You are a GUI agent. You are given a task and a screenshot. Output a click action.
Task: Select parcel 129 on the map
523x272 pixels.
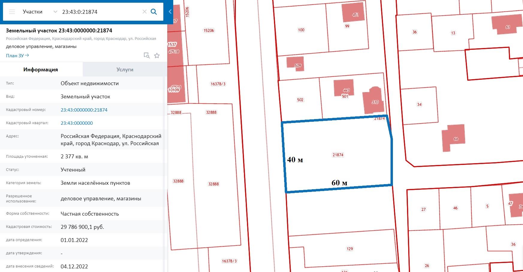tap(350, 249)
